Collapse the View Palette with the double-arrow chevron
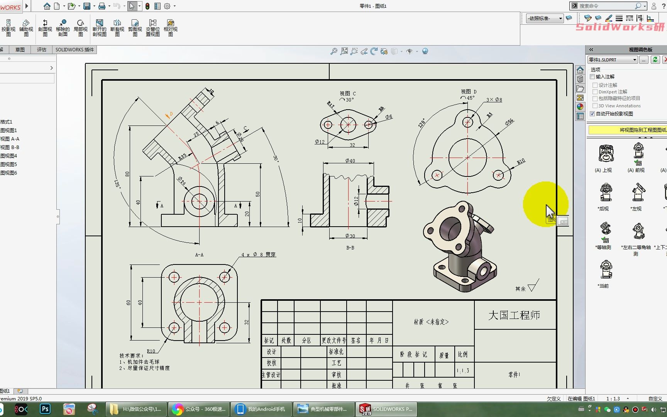This screenshot has width=667, height=417. click(591, 49)
